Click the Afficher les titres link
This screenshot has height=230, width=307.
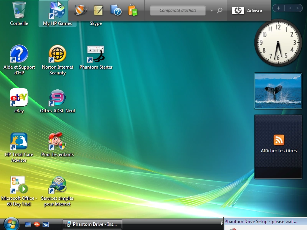pyautogui.click(x=279, y=151)
